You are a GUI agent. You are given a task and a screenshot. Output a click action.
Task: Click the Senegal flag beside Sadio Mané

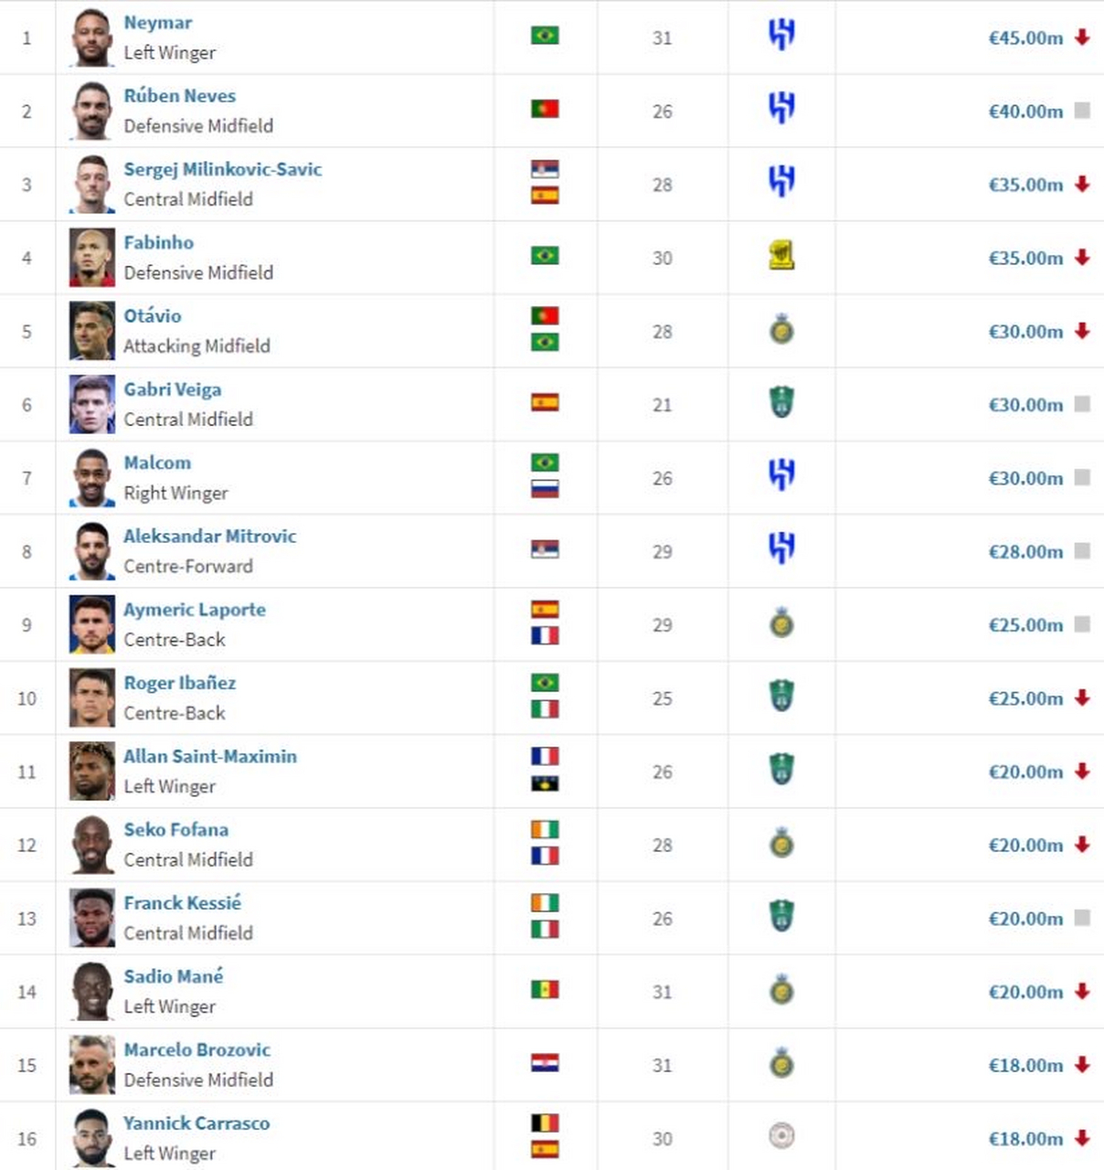(545, 990)
